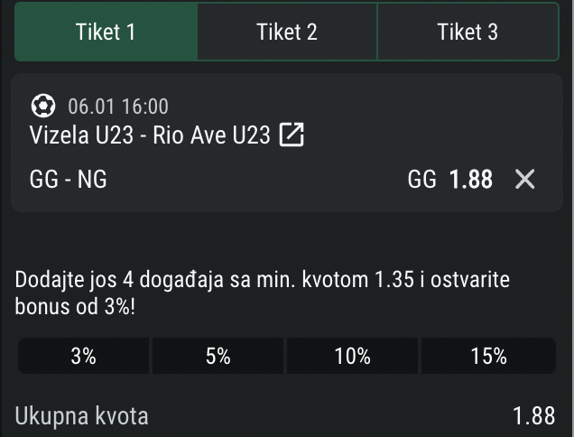Click the selected GG pick label
Image resolution: width=574 pixels, height=437 pixels.
point(421,179)
